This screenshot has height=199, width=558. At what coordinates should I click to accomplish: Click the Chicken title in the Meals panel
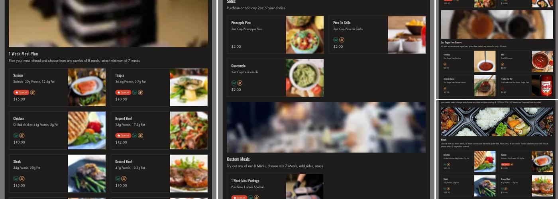[446, 155]
